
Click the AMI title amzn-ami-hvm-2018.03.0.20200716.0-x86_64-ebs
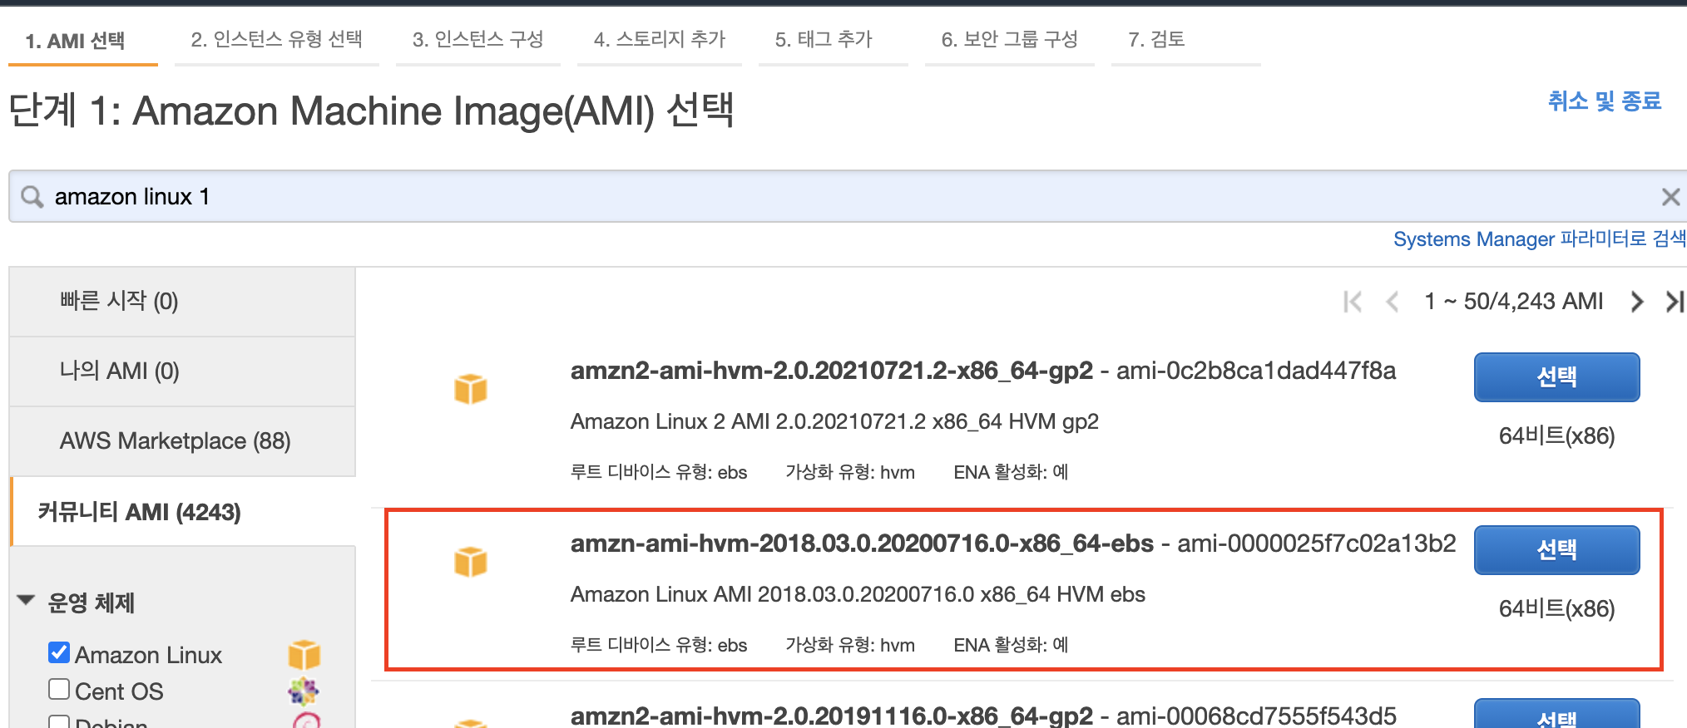[x=862, y=544]
